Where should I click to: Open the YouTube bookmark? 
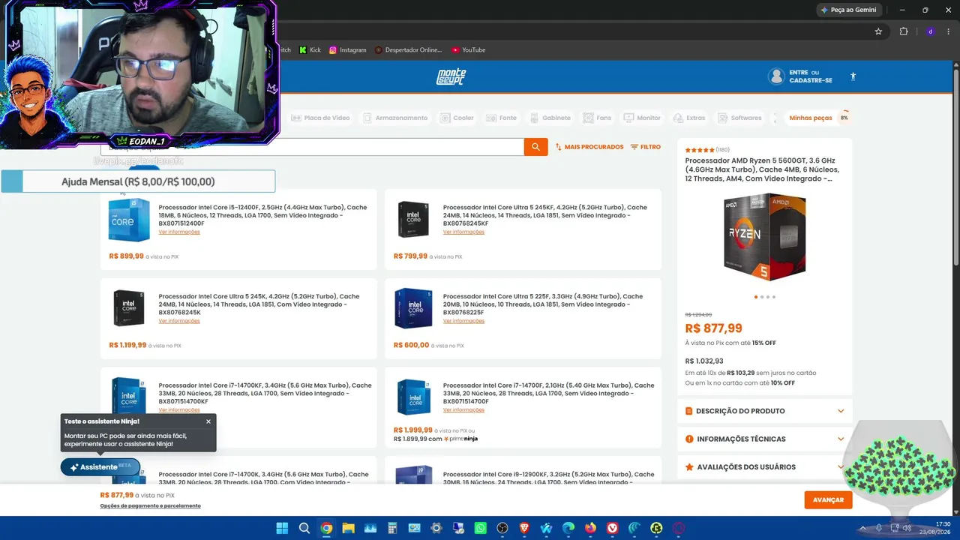coord(469,50)
